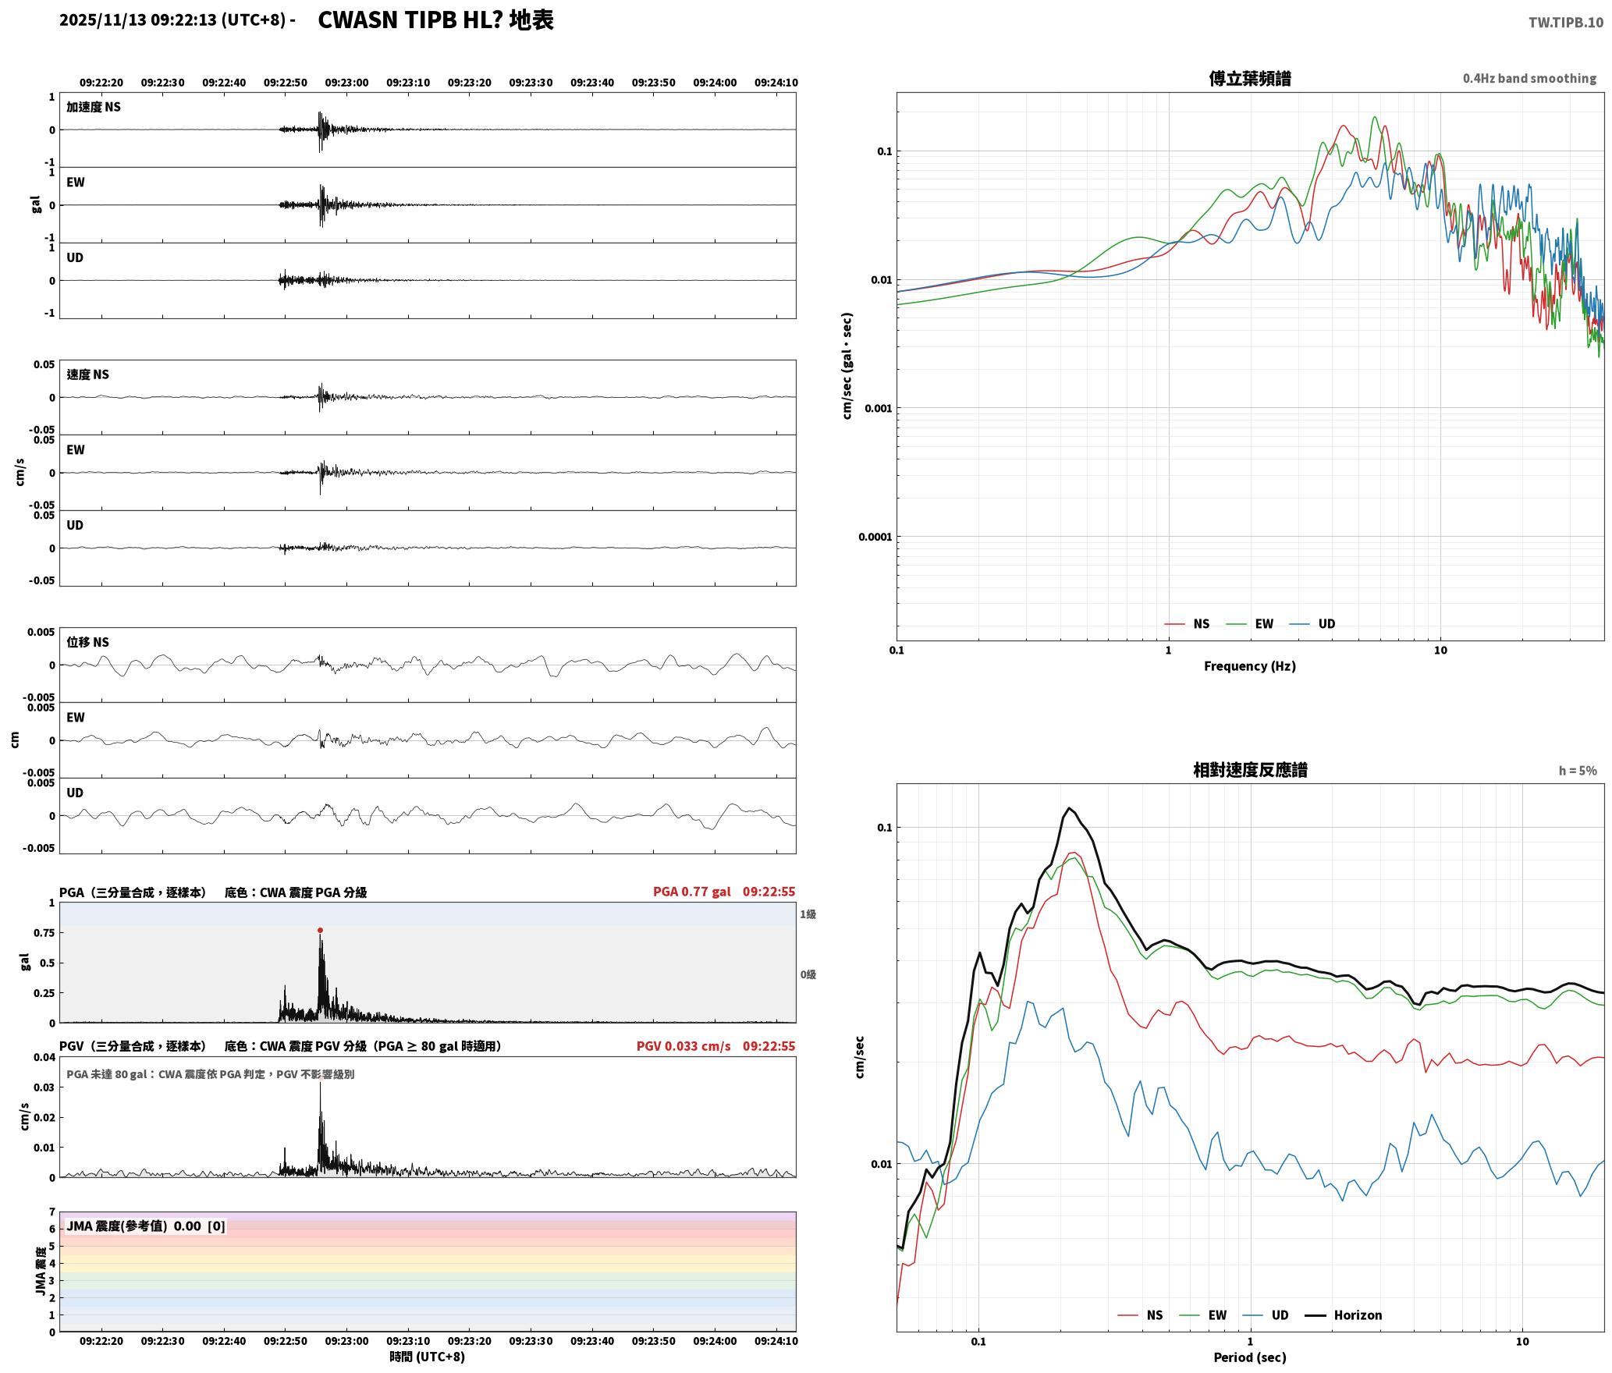Viewport: 1612px width, 1373px height.
Task: Click the NS legend entry in response spectrum
Action: (x=1140, y=1315)
